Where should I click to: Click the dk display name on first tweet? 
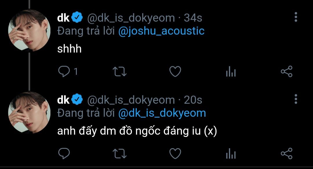click(x=63, y=18)
